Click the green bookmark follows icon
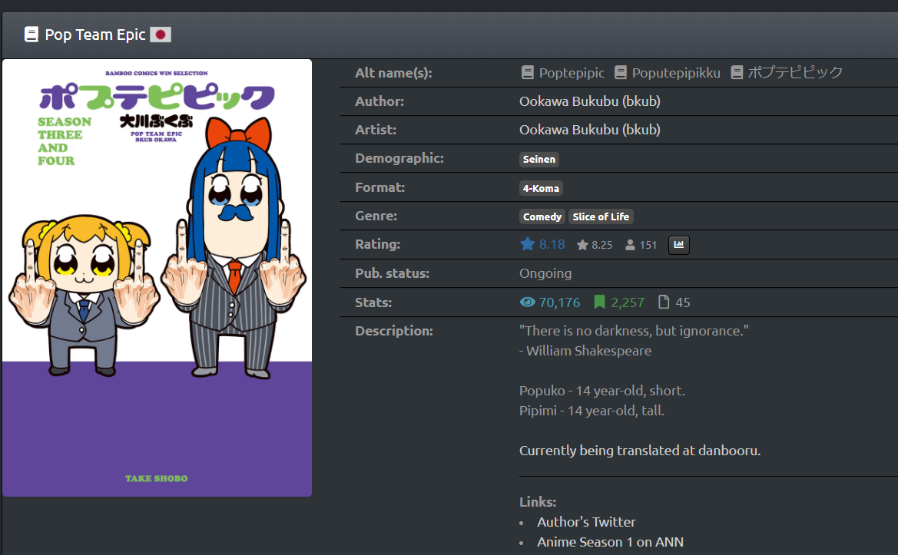Image resolution: width=898 pixels, height=555 pixels. pyautogui.click(x=600, y=302)
